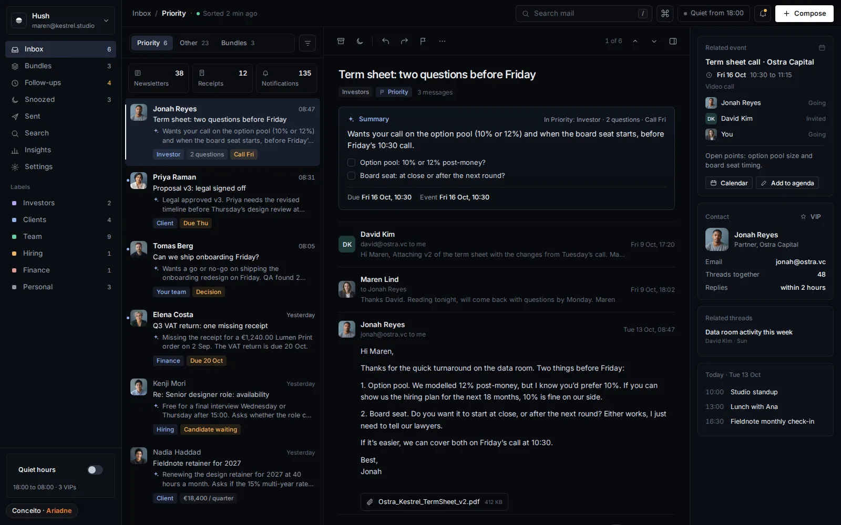Expand the Hush account dropdown

(60, 20)
